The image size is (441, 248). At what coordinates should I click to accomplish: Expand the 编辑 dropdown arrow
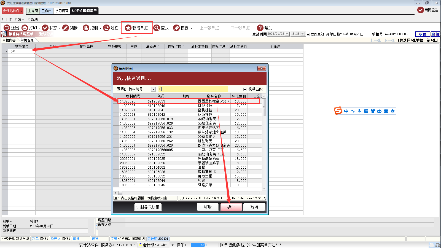(x=80, y=28)
